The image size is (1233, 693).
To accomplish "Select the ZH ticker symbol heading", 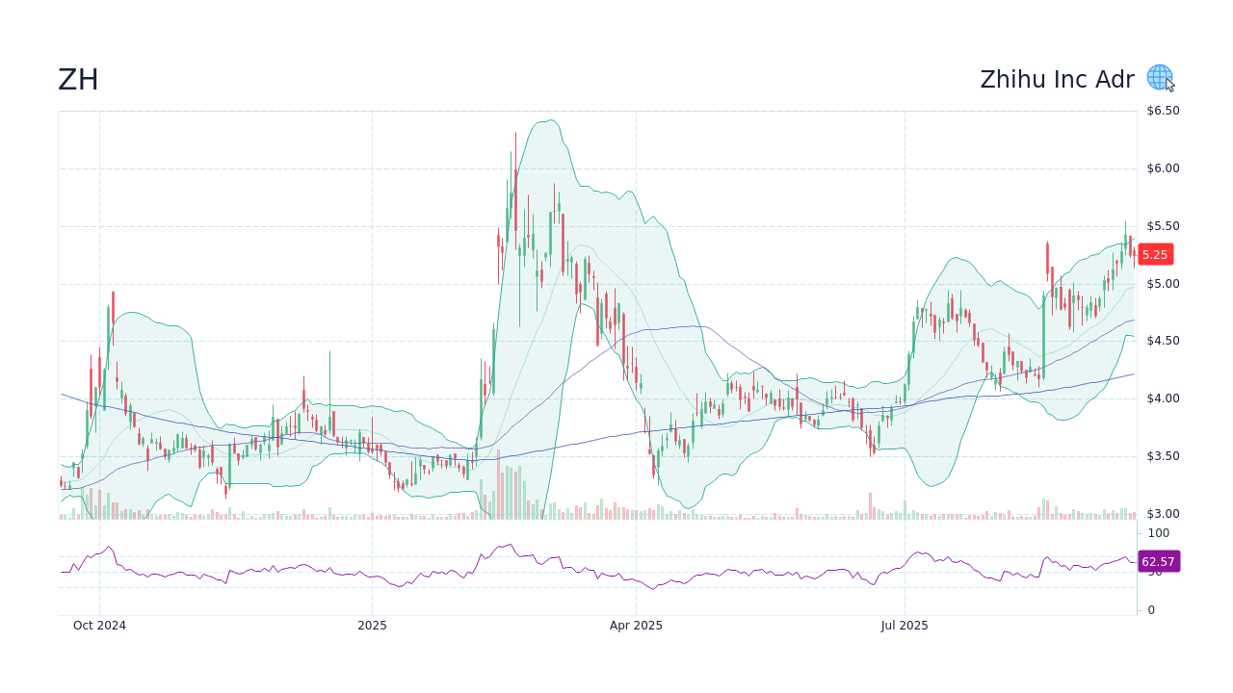I will coord(79,79).
